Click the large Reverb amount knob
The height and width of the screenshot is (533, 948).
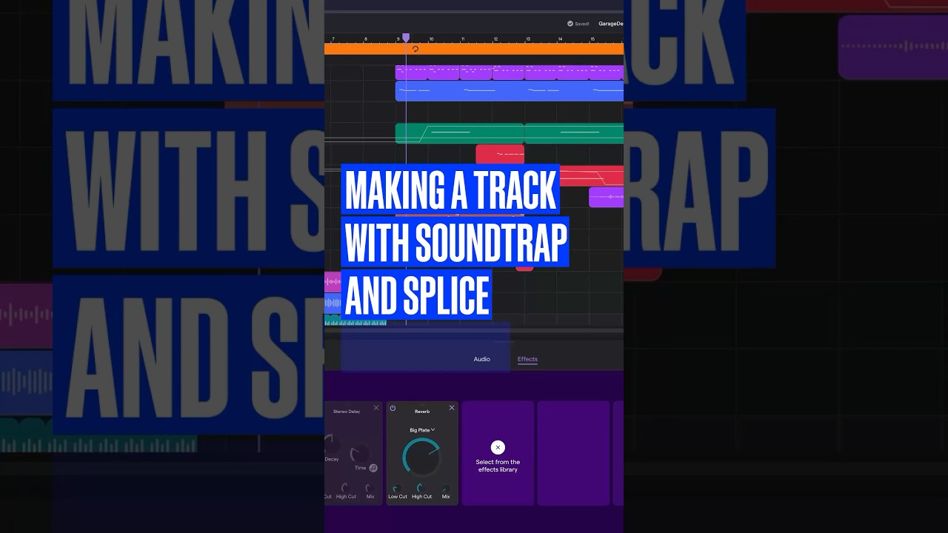421,456
